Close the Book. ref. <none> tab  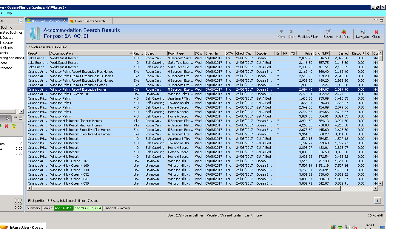coord(64,21)
